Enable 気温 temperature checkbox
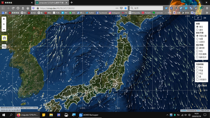The width and height of the screenshot is (210, 118). [x=197, y=70]
